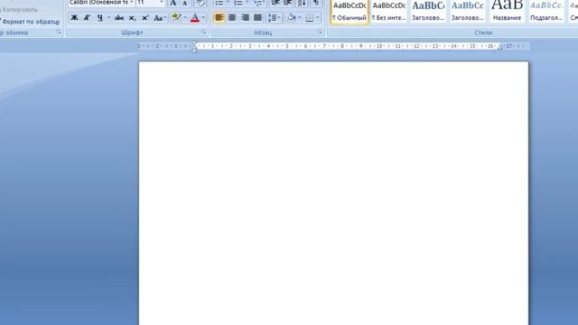Click Формат по образцу
578x325 pixels.
coord(30,22)
